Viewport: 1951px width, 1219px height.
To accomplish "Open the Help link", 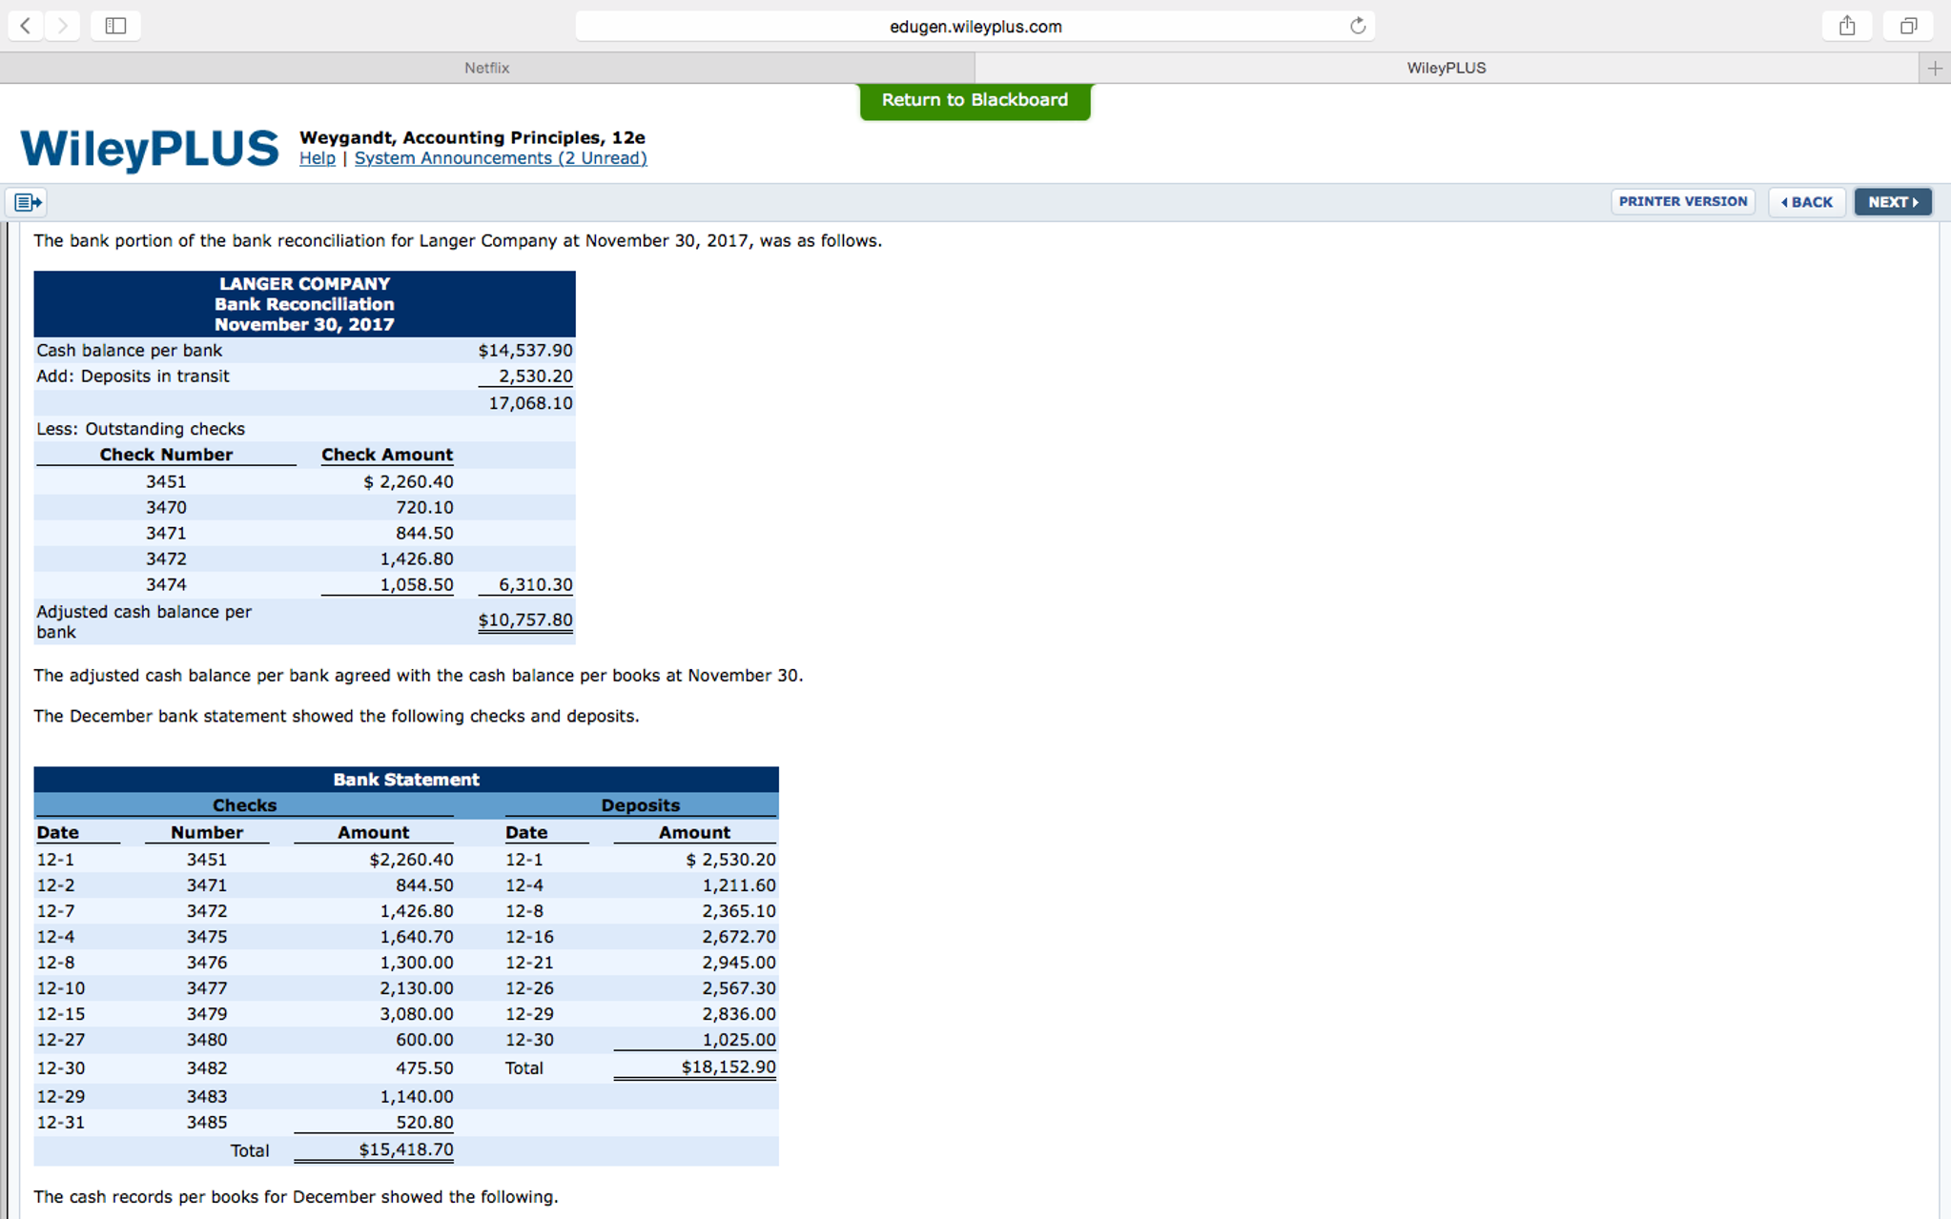I will (x=317, y=158).
